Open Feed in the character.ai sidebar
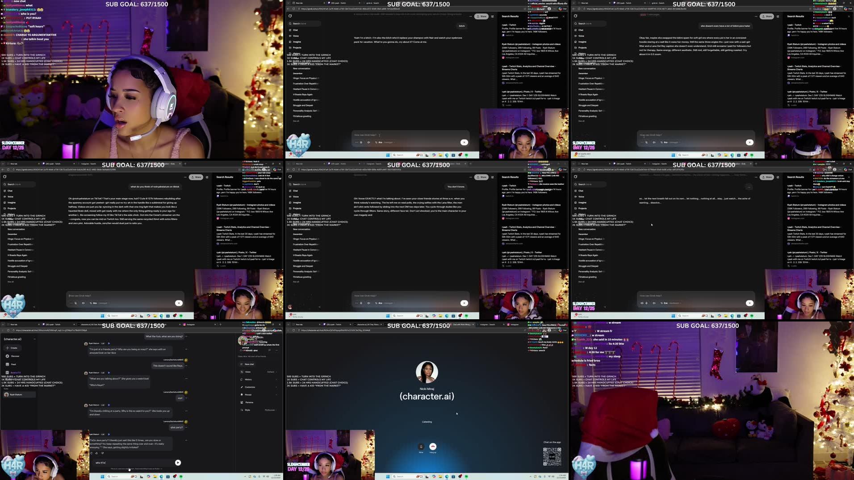This screenshot has width=854, height=480. click(x=13, y=364)
